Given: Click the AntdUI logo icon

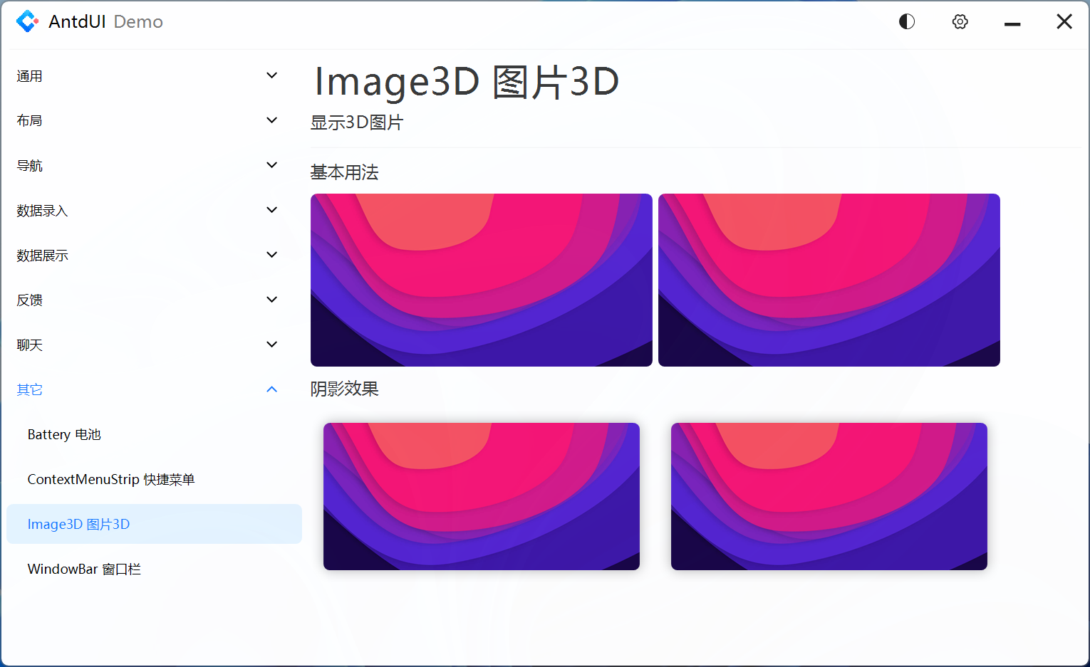Looking at the screenshot, I should (27, 21).
